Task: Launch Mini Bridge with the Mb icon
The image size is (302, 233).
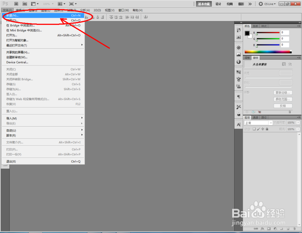Action: 25,4
